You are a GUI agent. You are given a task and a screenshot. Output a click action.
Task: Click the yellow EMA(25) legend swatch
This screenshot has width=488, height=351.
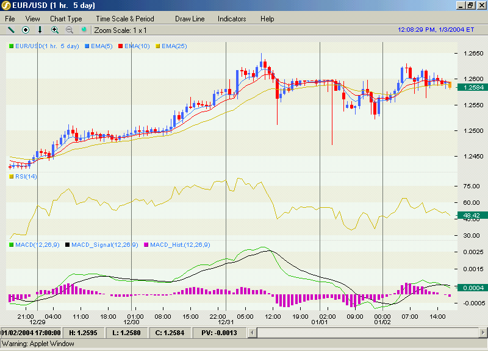[158, 46]
